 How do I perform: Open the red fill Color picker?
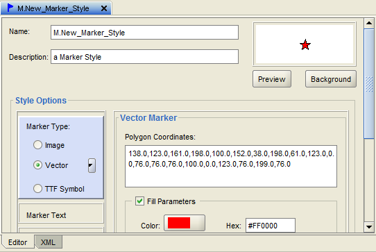pos(185,223)
